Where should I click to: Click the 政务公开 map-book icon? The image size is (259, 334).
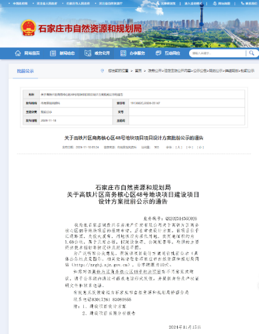(88, 53)
